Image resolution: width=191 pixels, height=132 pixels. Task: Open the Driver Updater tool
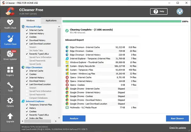(10, 56)
